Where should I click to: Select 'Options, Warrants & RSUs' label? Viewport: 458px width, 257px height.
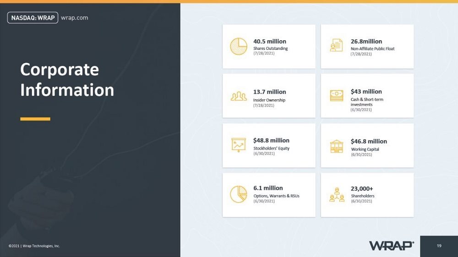[x=276, y=196]
